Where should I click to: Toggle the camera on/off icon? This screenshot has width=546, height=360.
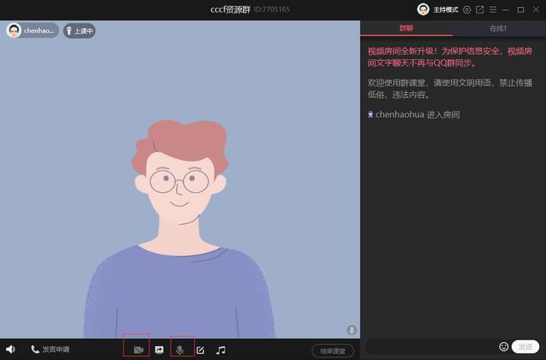(x=138, y=350)
